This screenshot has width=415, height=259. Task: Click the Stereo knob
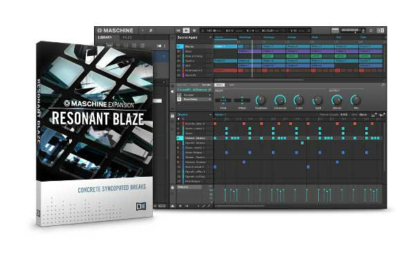[x=337, y=100]
